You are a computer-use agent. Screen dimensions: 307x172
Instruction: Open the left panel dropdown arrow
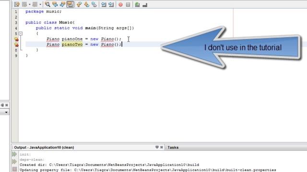coord(6,112)
